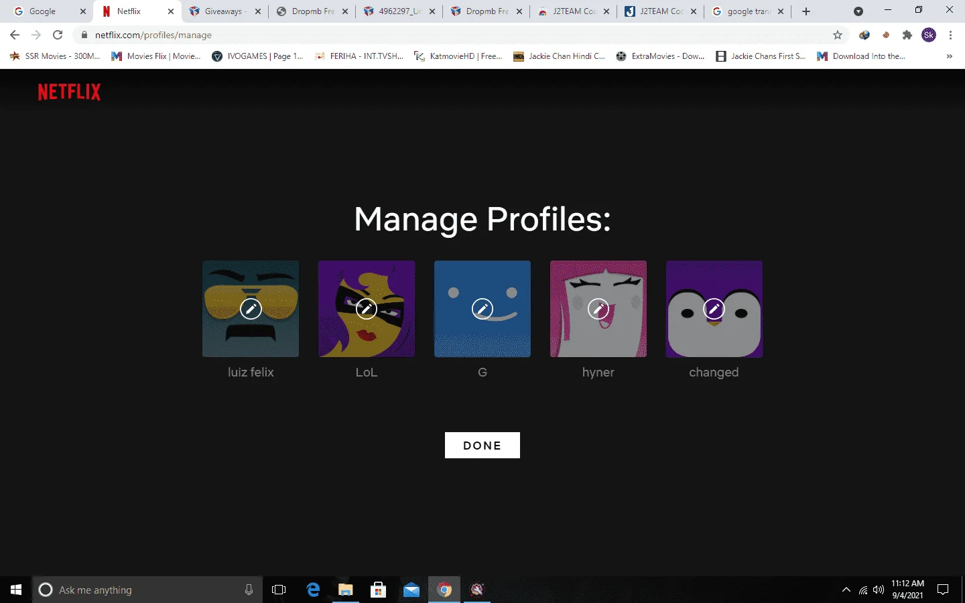965x603 pixels.
Task: Select the hyner profile name
Action: pyautogui.click(x=598, y=373)
